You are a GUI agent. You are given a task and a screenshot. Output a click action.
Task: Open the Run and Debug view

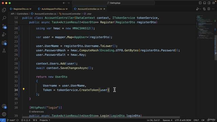[x=4, y=35]
